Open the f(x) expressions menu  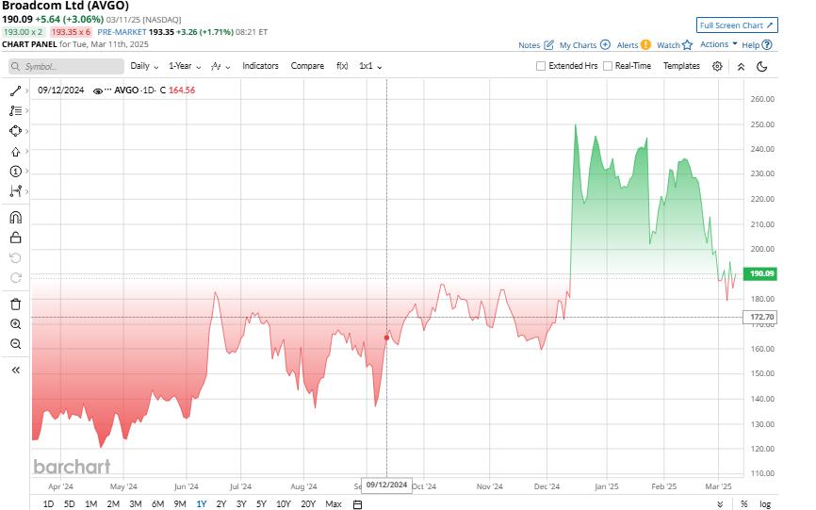[342, 66]
